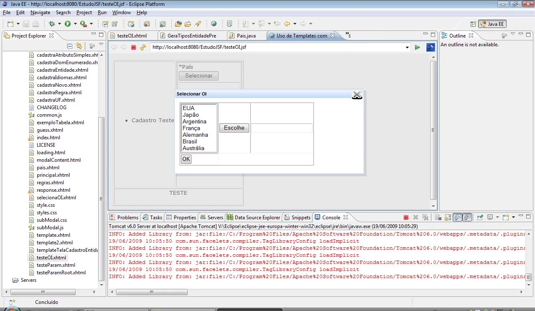The image size is (535, 311).
Task: Click the Clear Console icon
Action: tap(438, 217)
